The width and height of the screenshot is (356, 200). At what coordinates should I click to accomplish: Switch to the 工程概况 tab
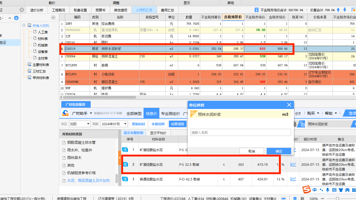pyautogui.click(x=59, y=10)
